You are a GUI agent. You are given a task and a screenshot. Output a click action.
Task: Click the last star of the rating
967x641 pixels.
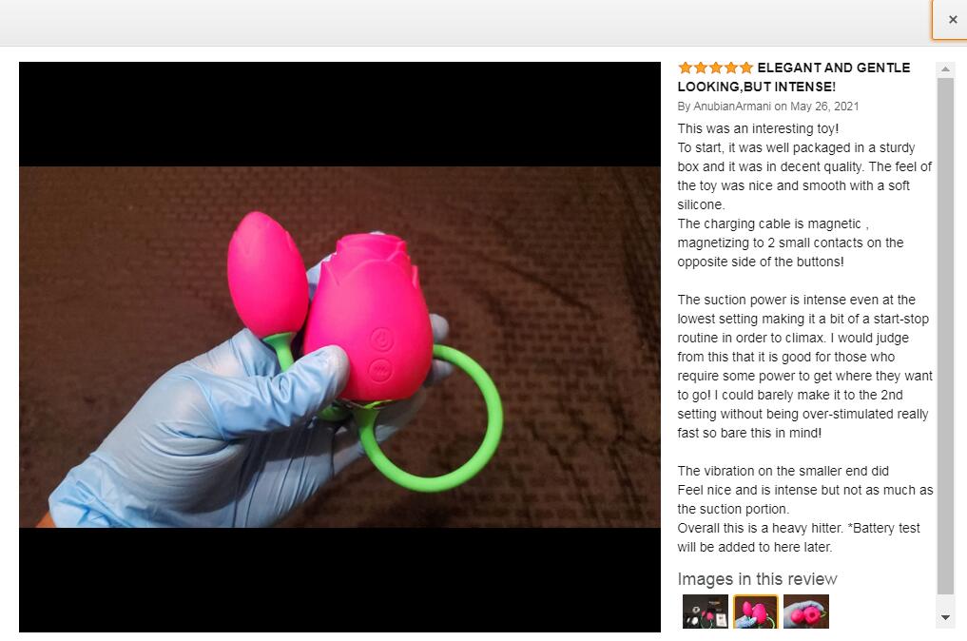coord(746,68)
